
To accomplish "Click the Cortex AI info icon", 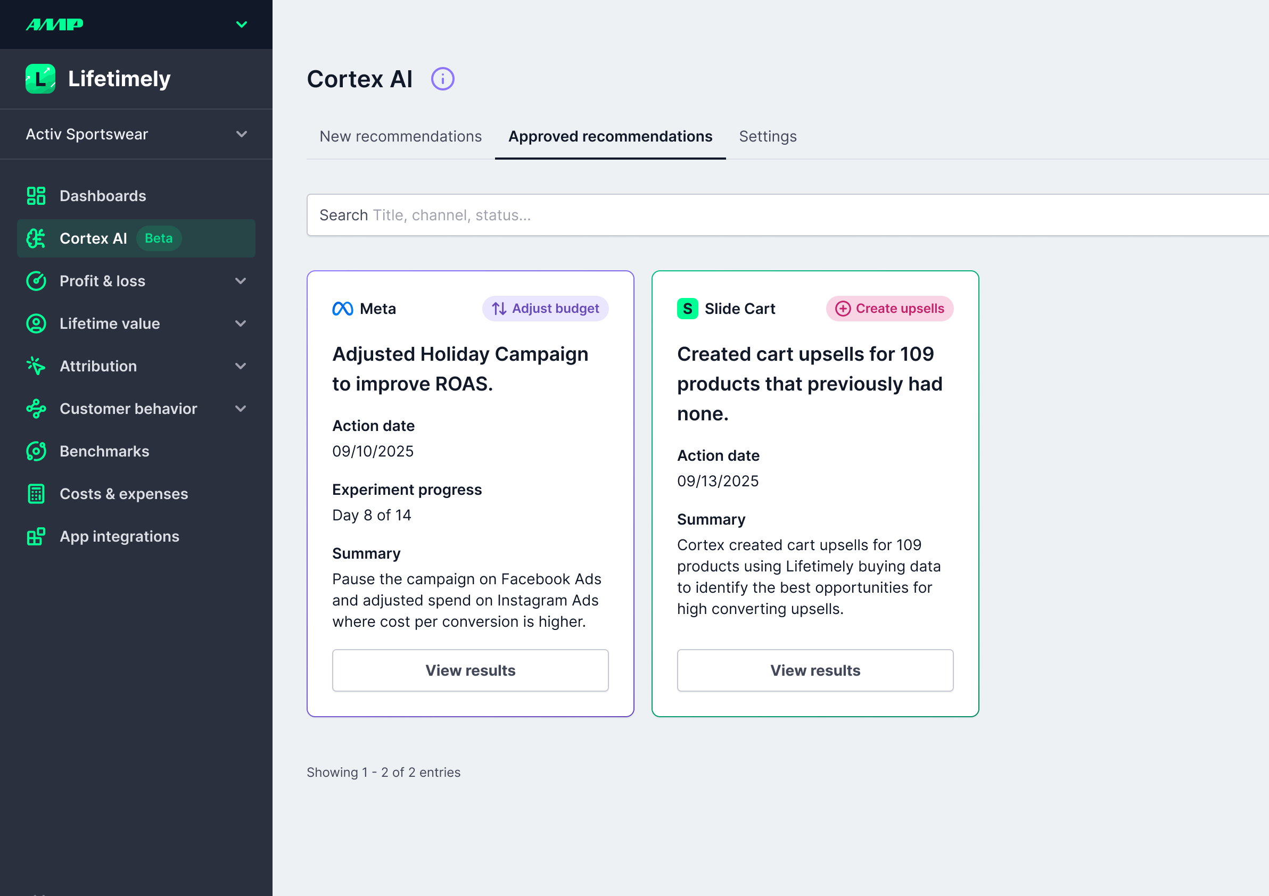I will [442, 79].
